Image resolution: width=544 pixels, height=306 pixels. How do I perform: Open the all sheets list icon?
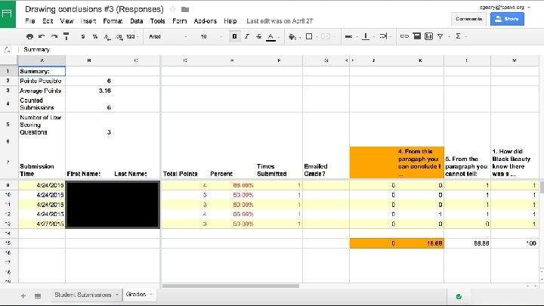(38, 296)
